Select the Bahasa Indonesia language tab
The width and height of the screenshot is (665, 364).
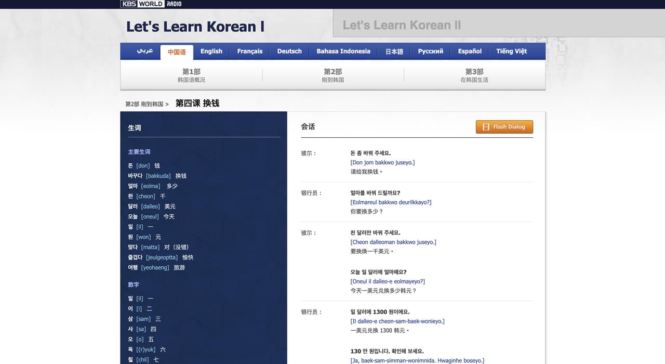tap(343, 51)
